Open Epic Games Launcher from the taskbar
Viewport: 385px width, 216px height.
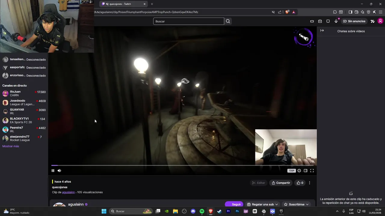click(x=281, y=211)
